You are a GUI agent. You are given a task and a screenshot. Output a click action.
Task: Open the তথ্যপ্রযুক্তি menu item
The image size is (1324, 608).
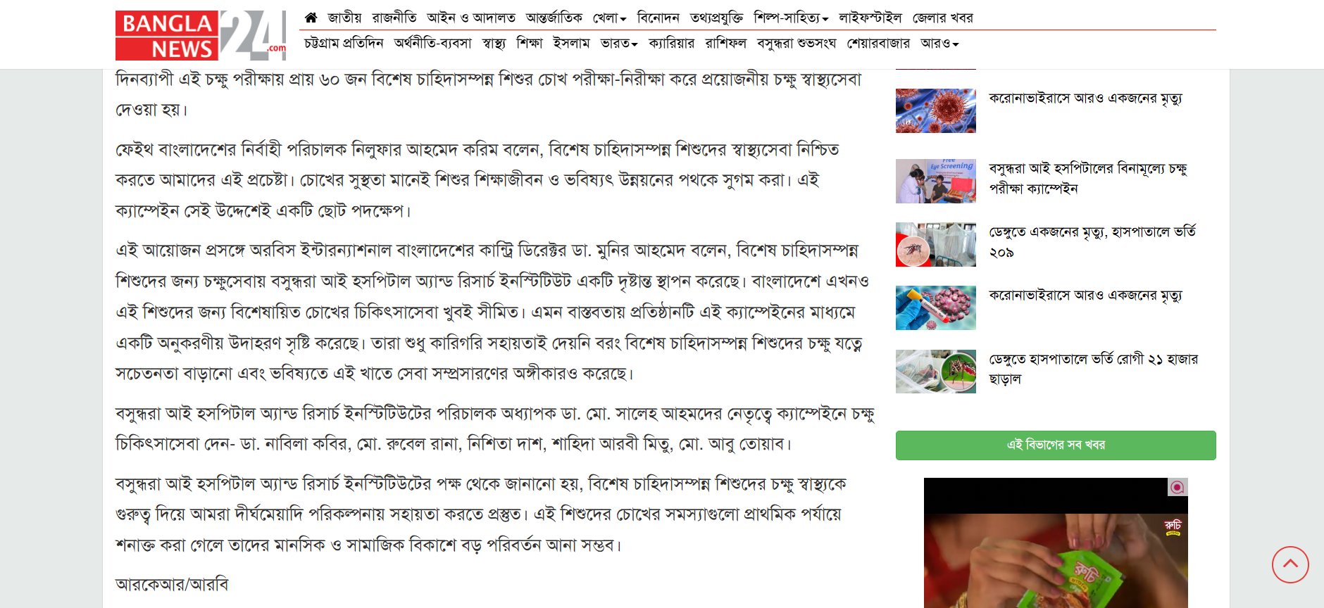[716, 18]
